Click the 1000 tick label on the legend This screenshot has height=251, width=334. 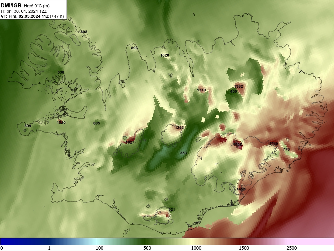click(196, 248)
